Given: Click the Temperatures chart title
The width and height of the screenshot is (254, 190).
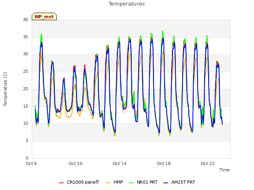Looking at the screenshot, I should [x=127, y=4].
